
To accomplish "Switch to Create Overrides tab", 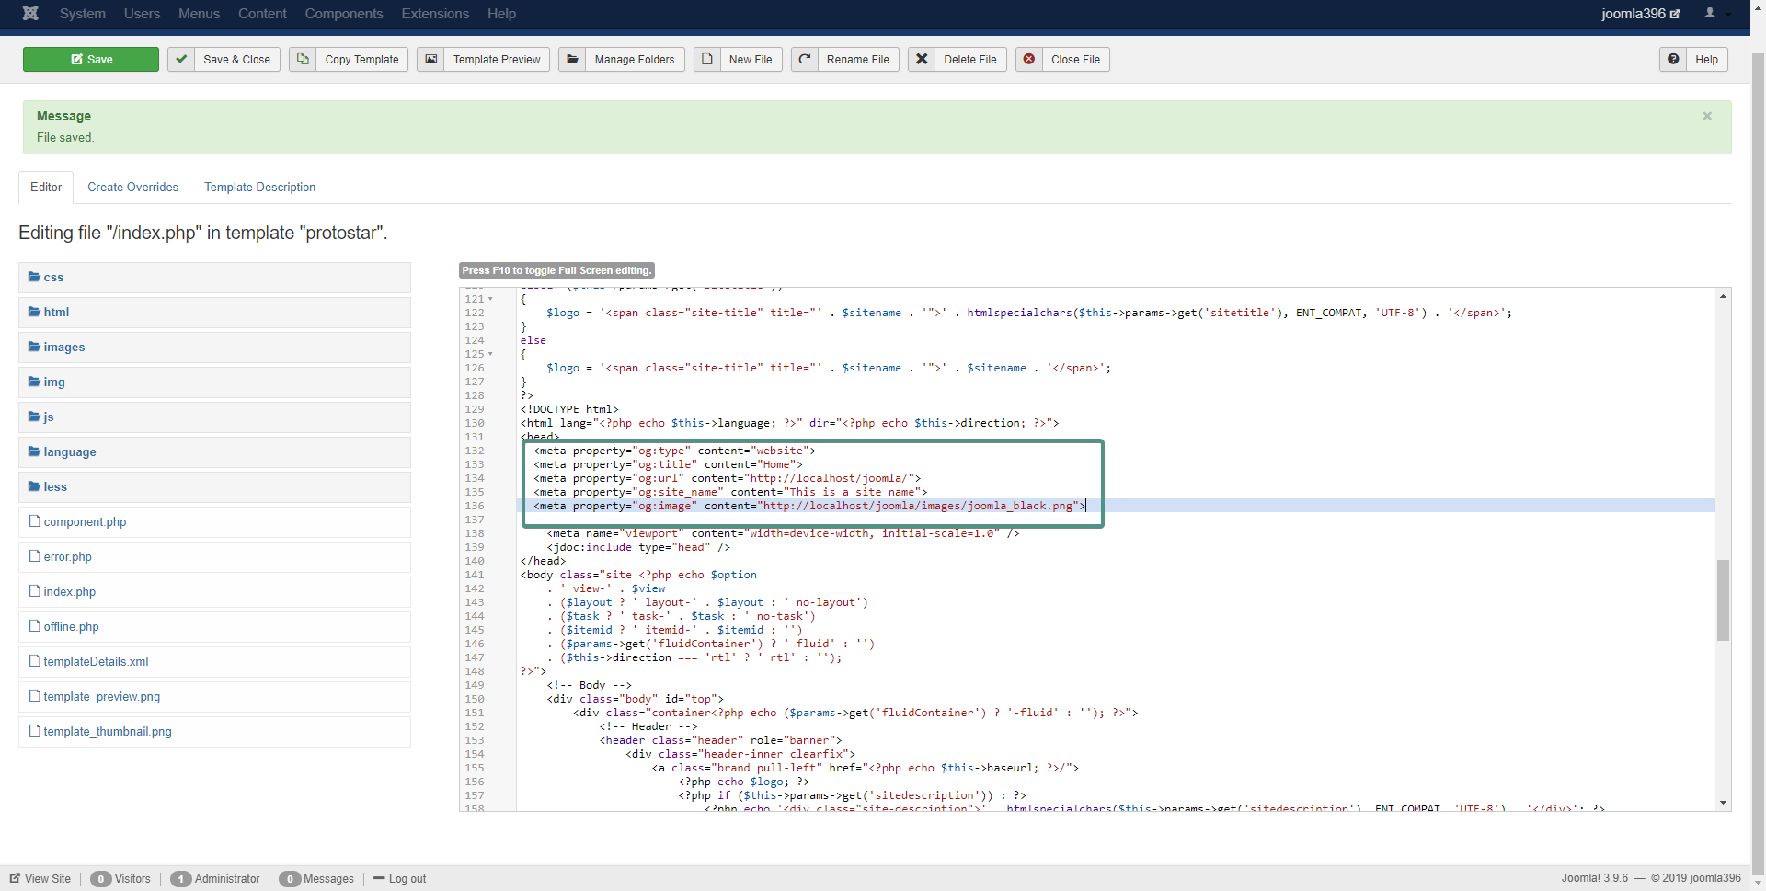I will point(133,187).
